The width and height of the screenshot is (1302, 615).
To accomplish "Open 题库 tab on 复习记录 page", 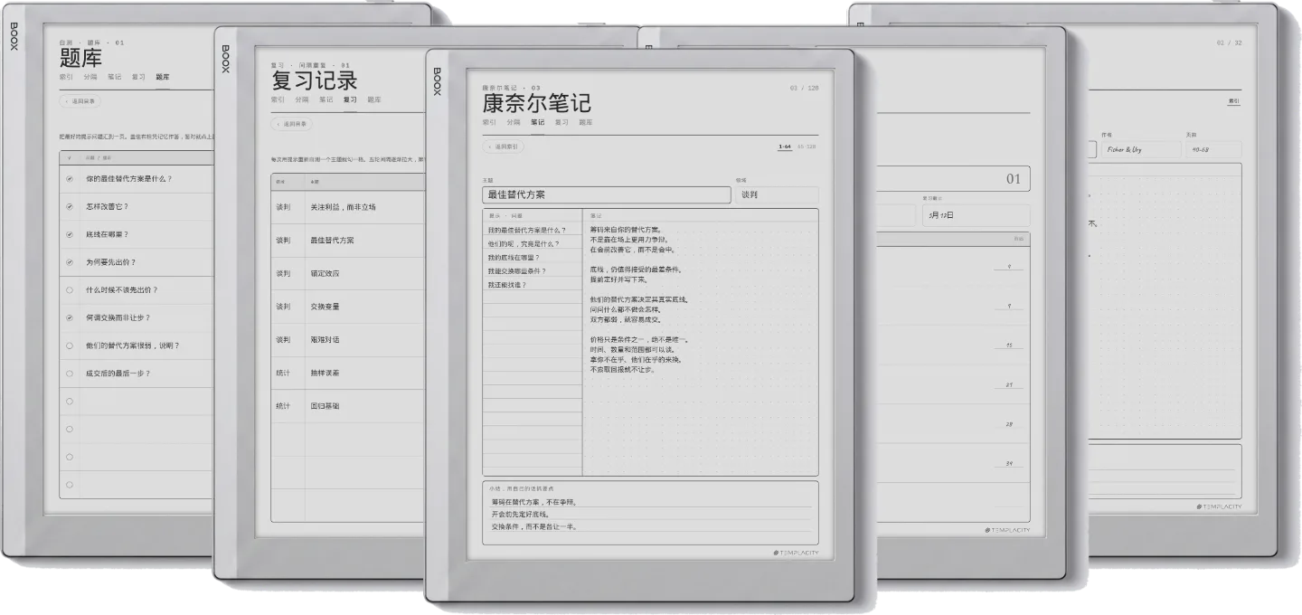I will tap(374, 99).
